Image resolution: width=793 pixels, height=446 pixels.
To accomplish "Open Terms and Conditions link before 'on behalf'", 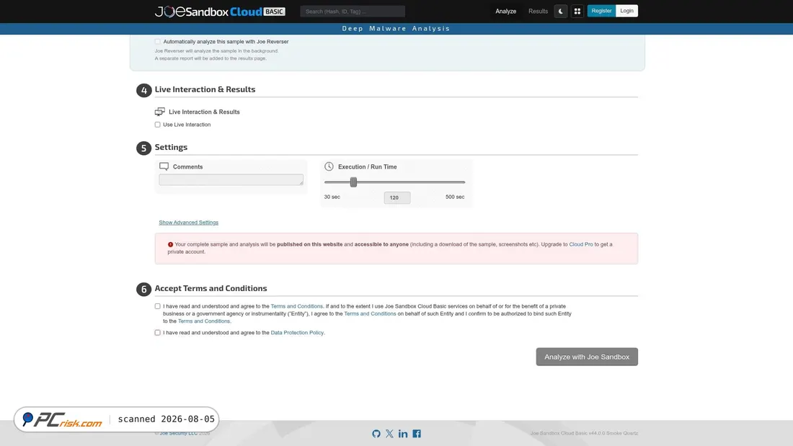I will click(x=370, y=313).
